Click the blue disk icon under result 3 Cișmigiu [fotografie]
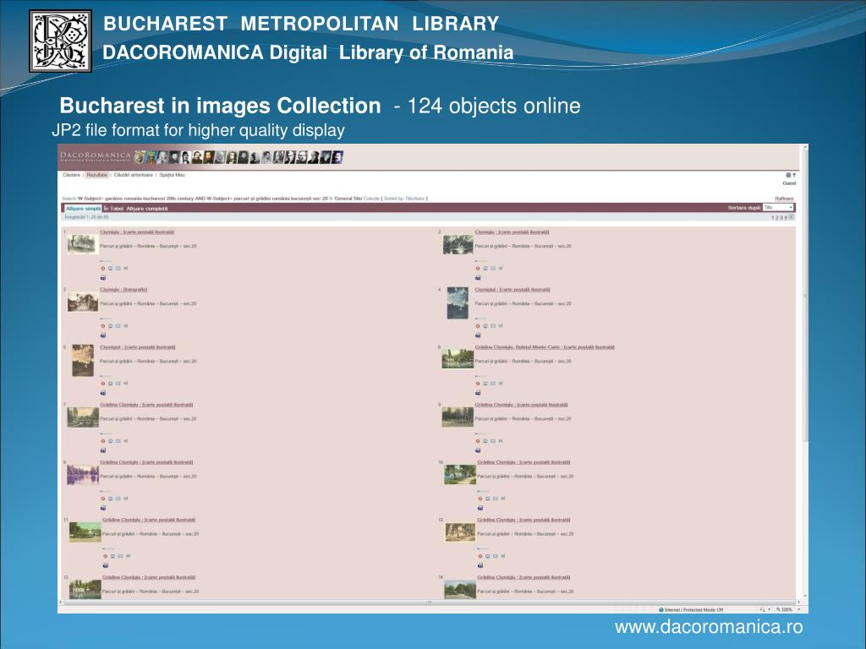Image resolution: width=866 pixels, height=649 pixels. [102, 335]
